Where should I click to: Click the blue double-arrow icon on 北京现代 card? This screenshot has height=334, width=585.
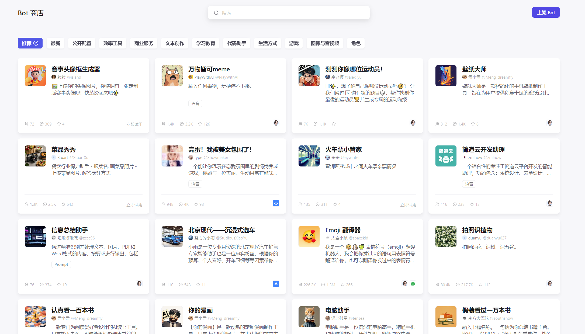click(x=276, y=284)
